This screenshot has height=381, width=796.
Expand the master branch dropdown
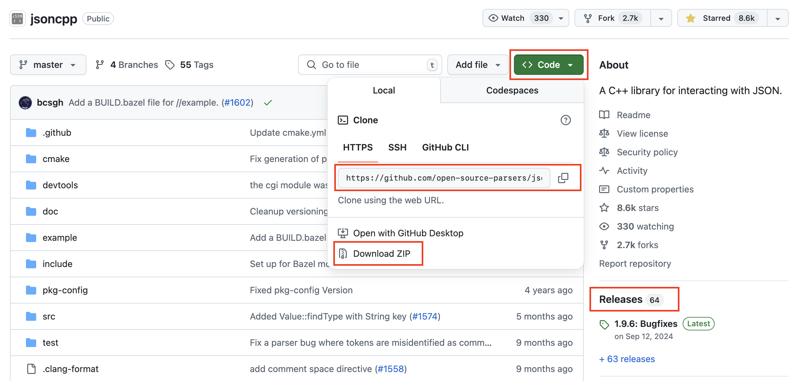pyautogui.click(x=48, y=65)
